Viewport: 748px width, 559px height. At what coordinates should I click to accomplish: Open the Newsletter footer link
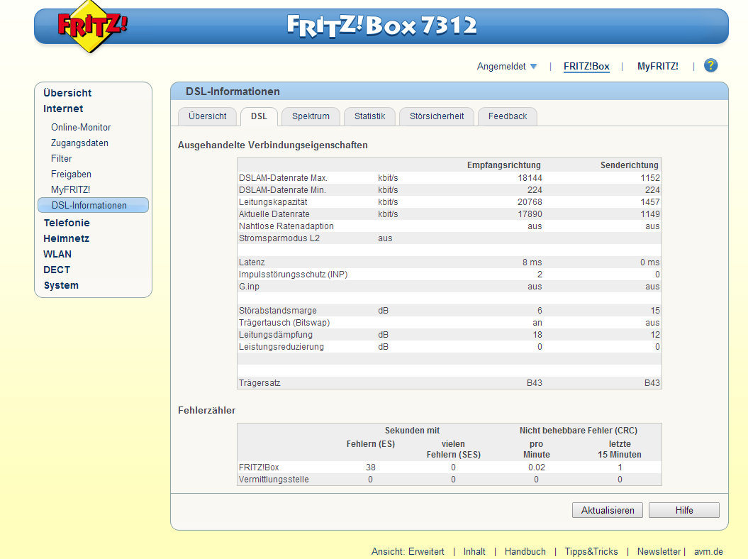[659, 552]
